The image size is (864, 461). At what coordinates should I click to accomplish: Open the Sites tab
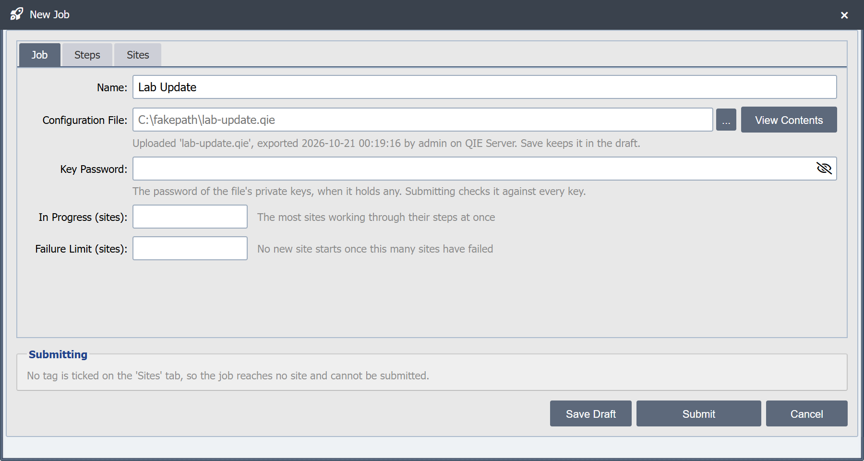(138, 55)
